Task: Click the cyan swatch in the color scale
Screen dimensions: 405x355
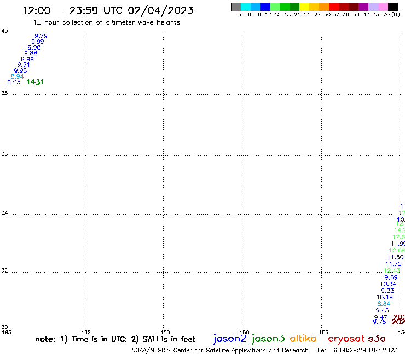Action: pyautogui.click(x=246, y=7)
